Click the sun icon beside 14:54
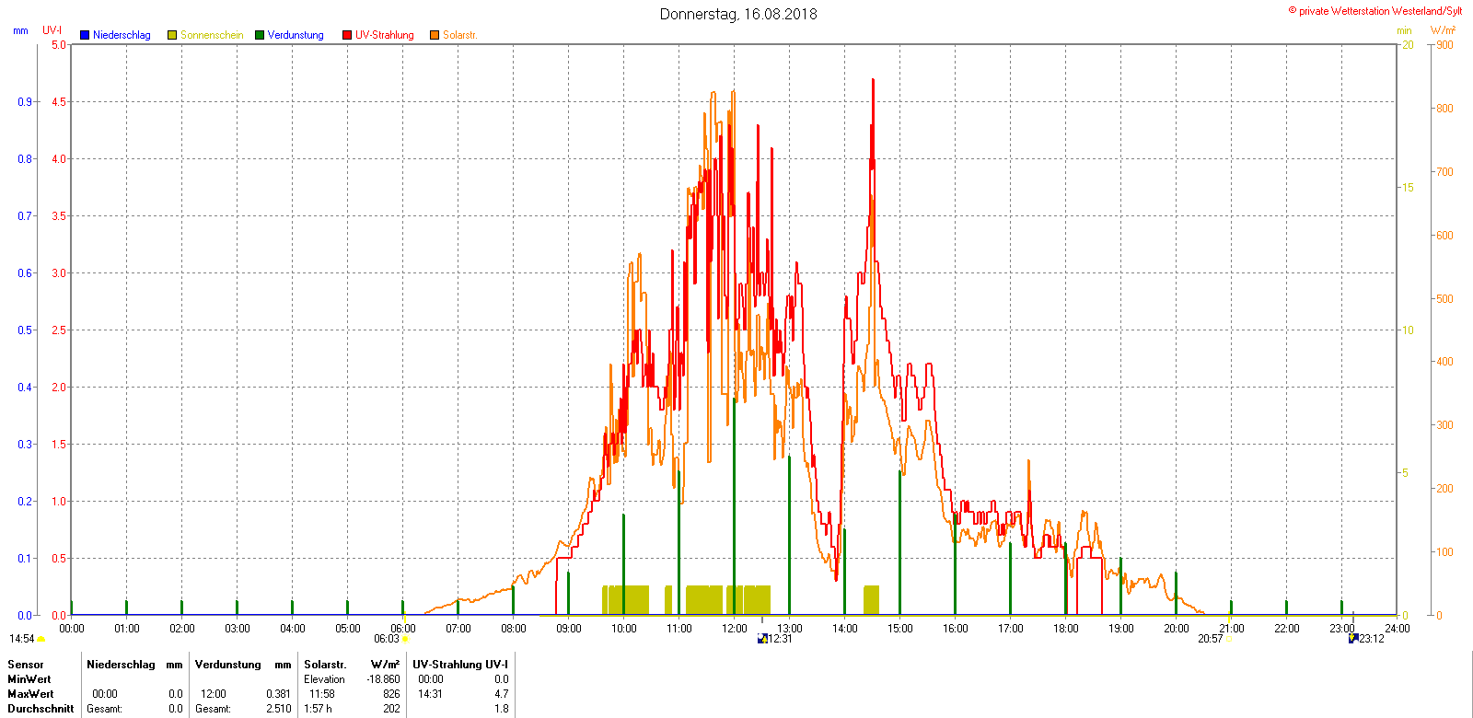Viewport: 1473px width, 718px height. (x=41, y=639)
